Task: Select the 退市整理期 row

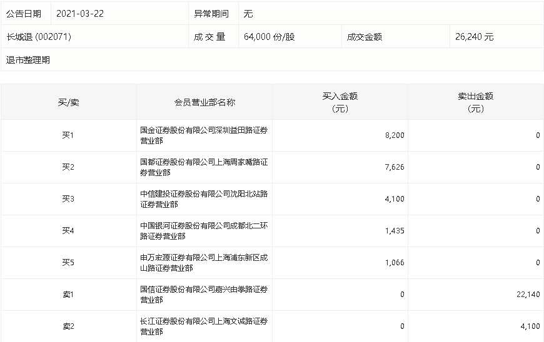Action: pos(272,60)
